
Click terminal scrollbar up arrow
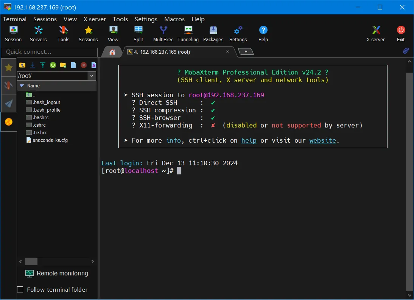(409, 62)
